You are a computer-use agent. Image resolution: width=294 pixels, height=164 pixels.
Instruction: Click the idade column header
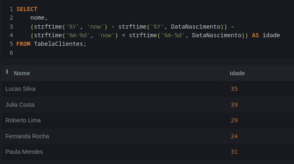(237, 73)
